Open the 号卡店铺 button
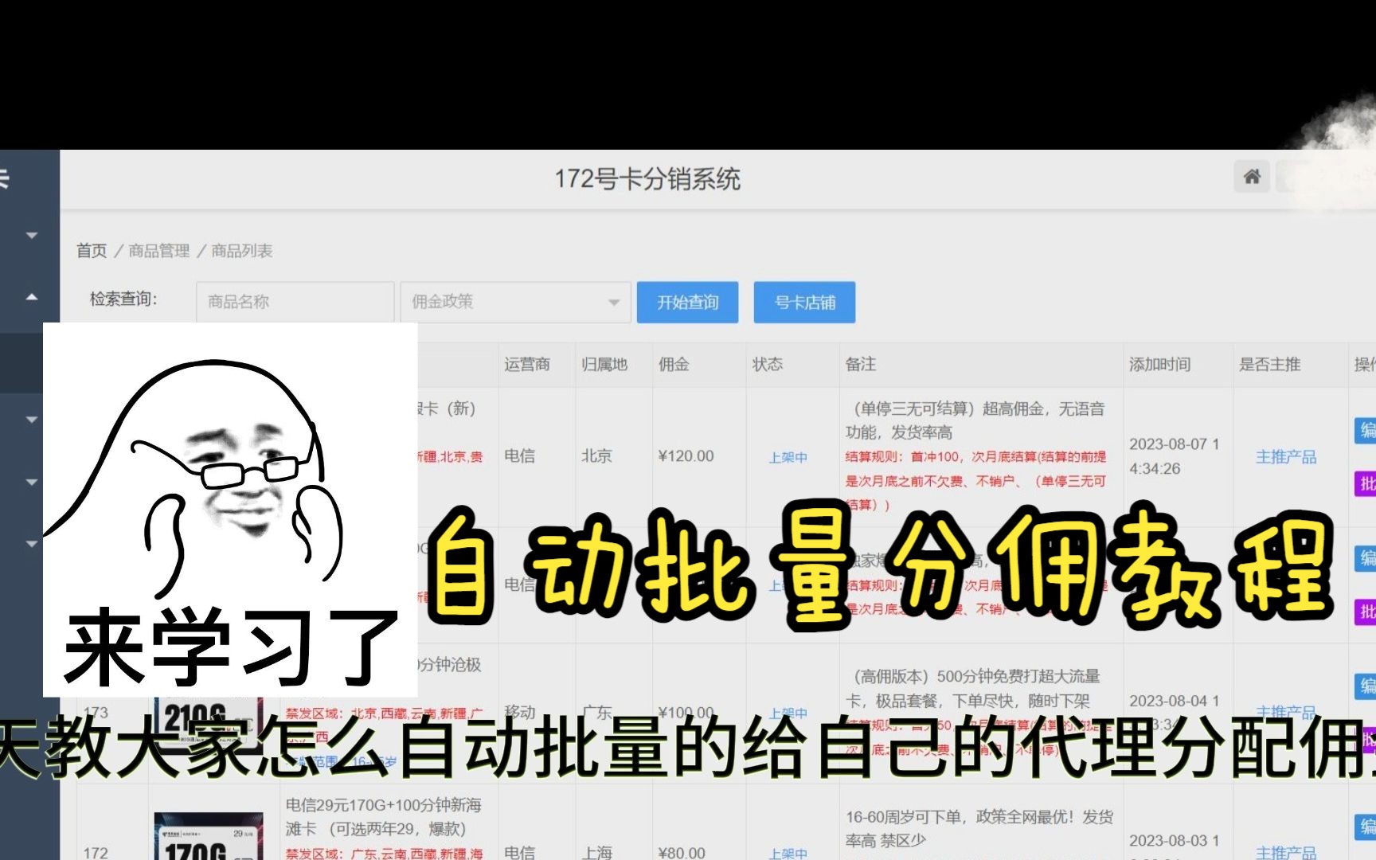The width and height of the screenshot is (1376, 860). (x=804, y=302)
